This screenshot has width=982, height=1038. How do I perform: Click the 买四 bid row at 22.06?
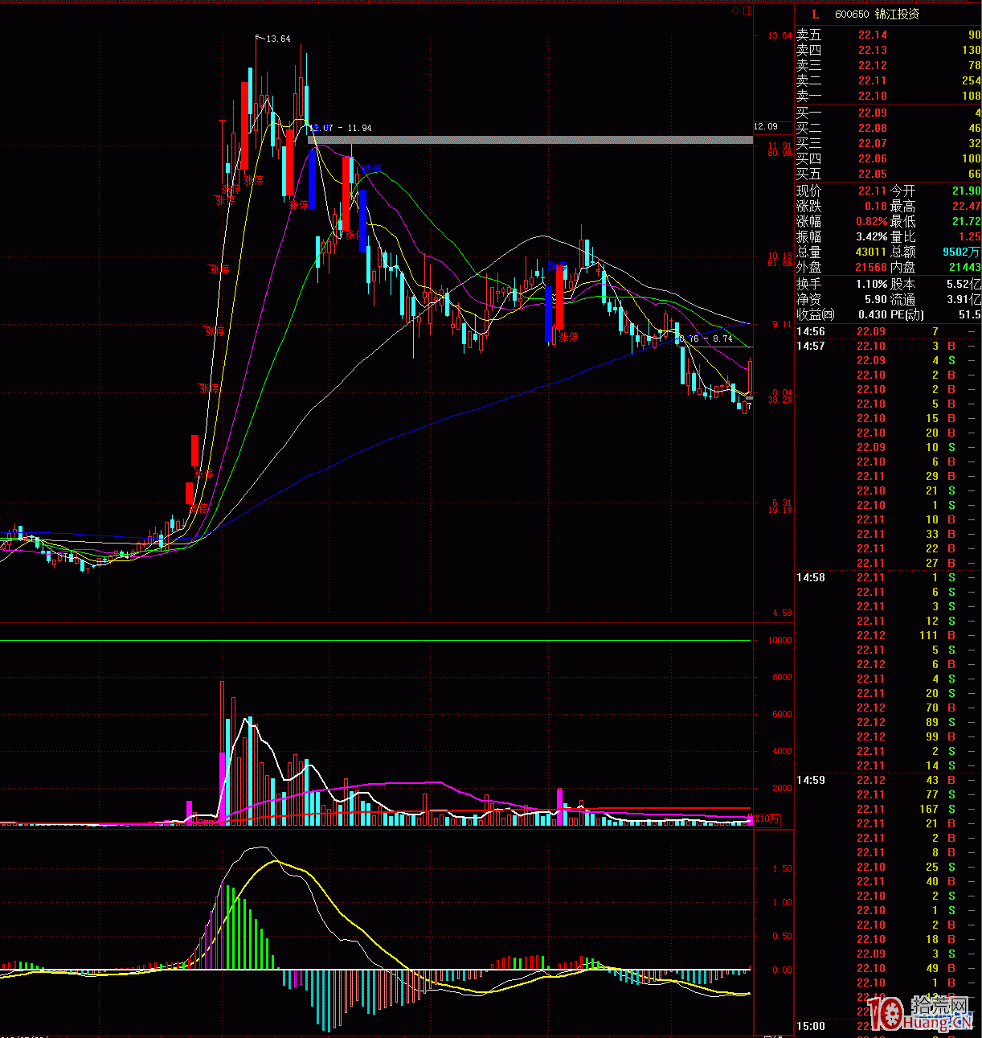[888, 158]
